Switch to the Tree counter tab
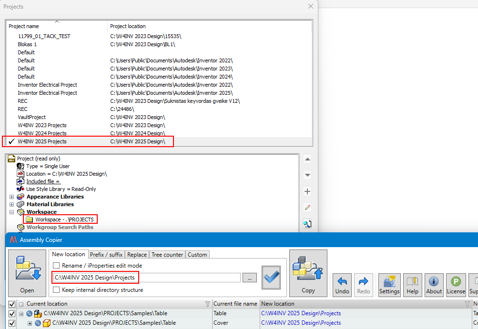Screen dimensions: 478x329 (167, 255)
